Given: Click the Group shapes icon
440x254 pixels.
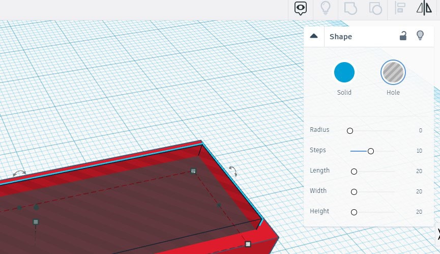Looking at the screenshot, I should click(350, 8).
